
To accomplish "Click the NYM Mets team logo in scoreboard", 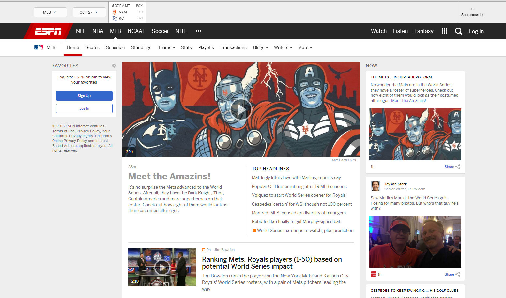I will (x=115, y=12).
